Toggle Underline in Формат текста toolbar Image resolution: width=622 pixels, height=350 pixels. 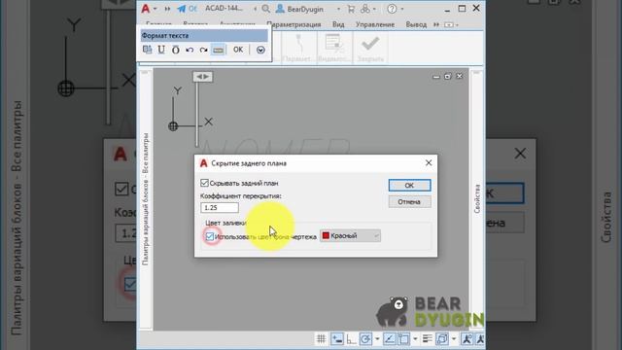tap(161, 50)
